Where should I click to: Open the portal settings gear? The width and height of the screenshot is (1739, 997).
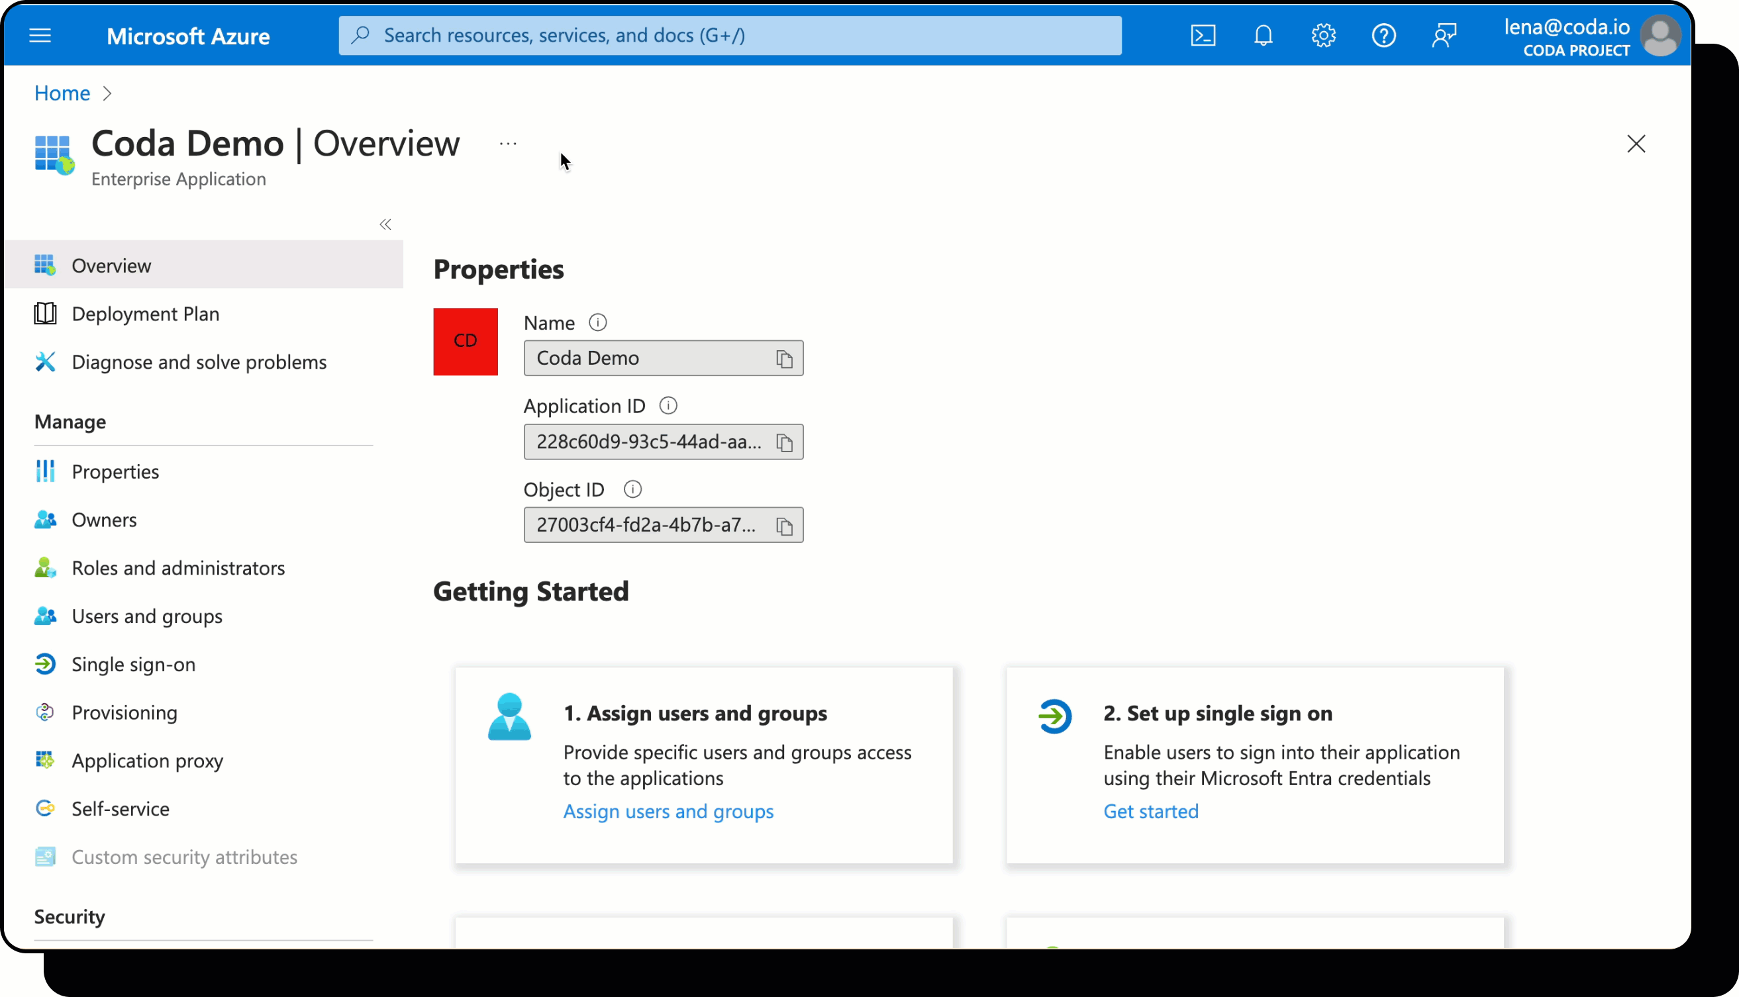click(1322, 35)
